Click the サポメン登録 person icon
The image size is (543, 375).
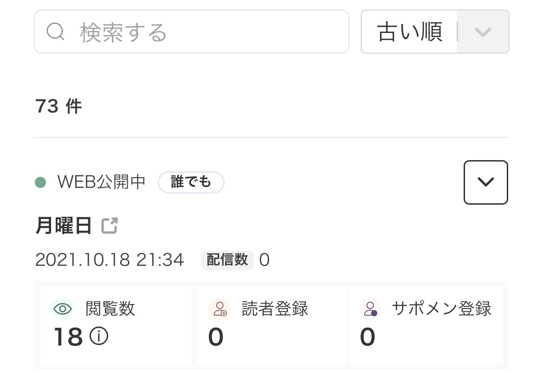click(370, 309)
